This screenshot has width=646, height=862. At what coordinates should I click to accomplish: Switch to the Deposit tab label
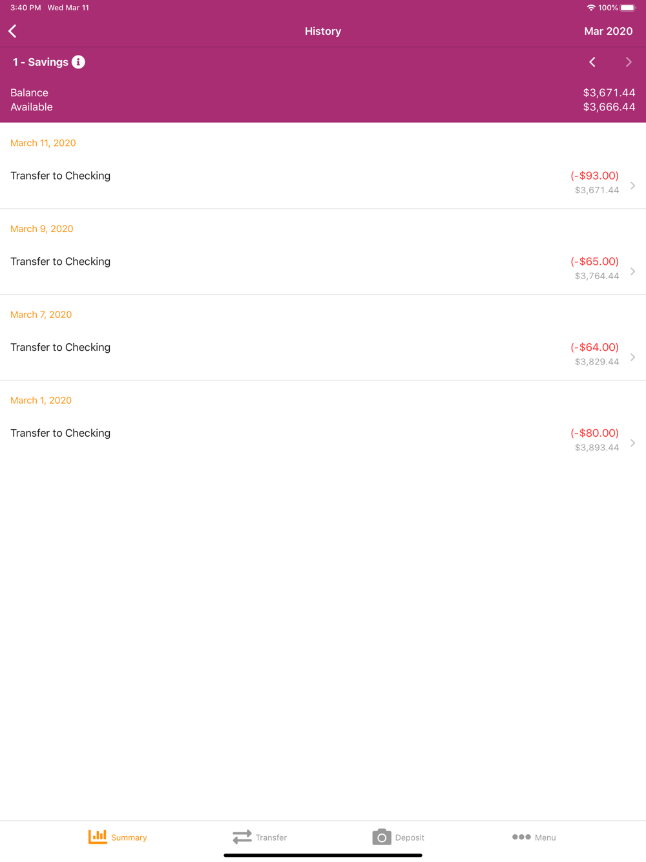tap(410, 837)
